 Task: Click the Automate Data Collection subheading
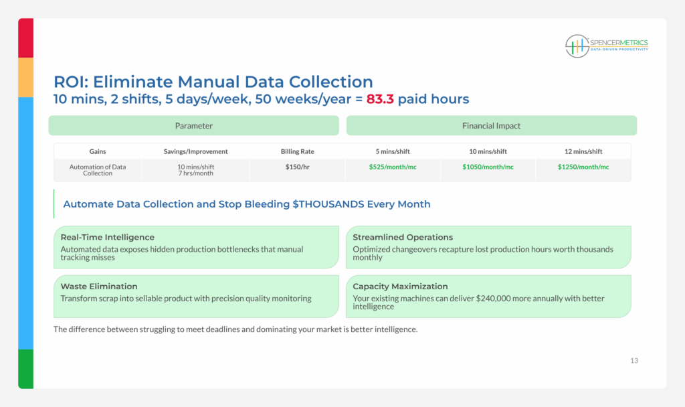(x=246, y=204)
